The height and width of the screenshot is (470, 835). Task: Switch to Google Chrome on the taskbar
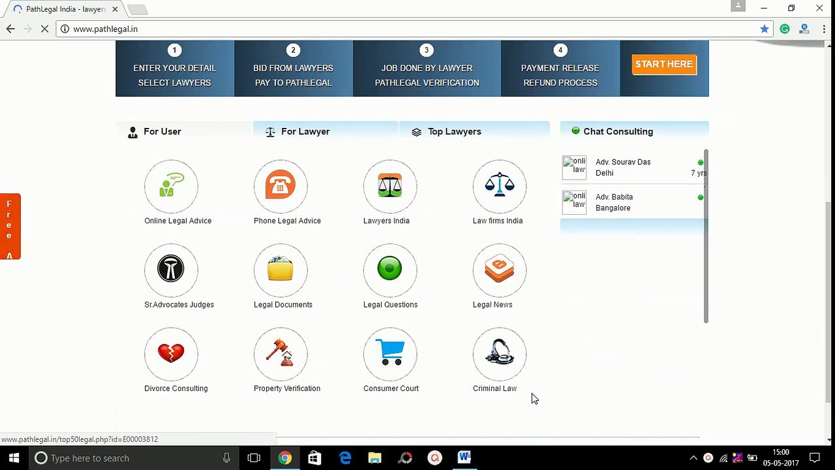coord(284,458)
